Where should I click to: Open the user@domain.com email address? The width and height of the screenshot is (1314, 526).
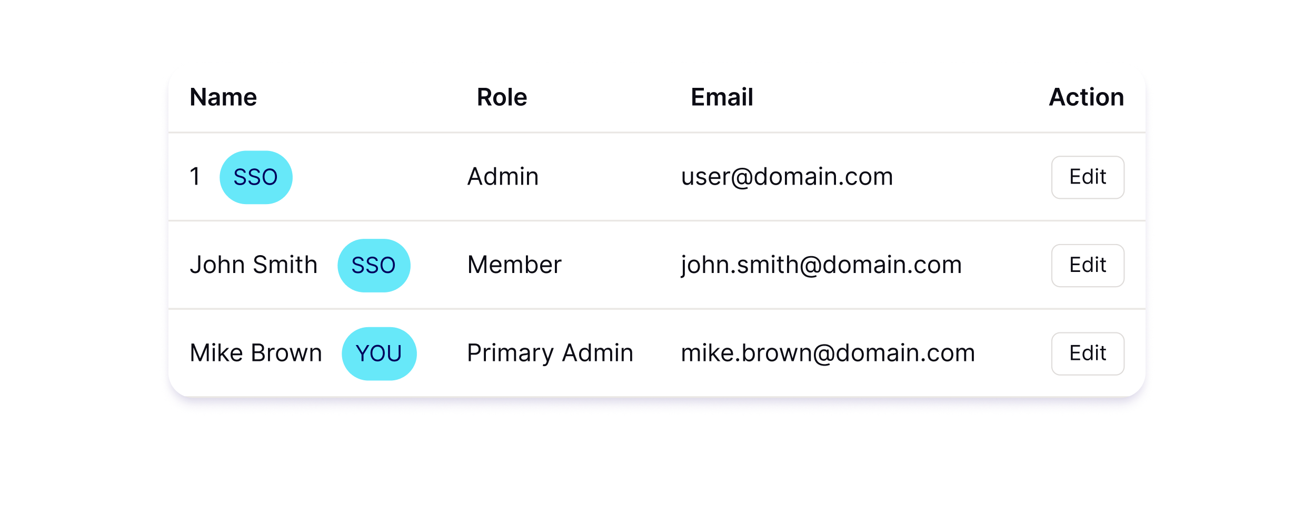(x=787, y=177)
